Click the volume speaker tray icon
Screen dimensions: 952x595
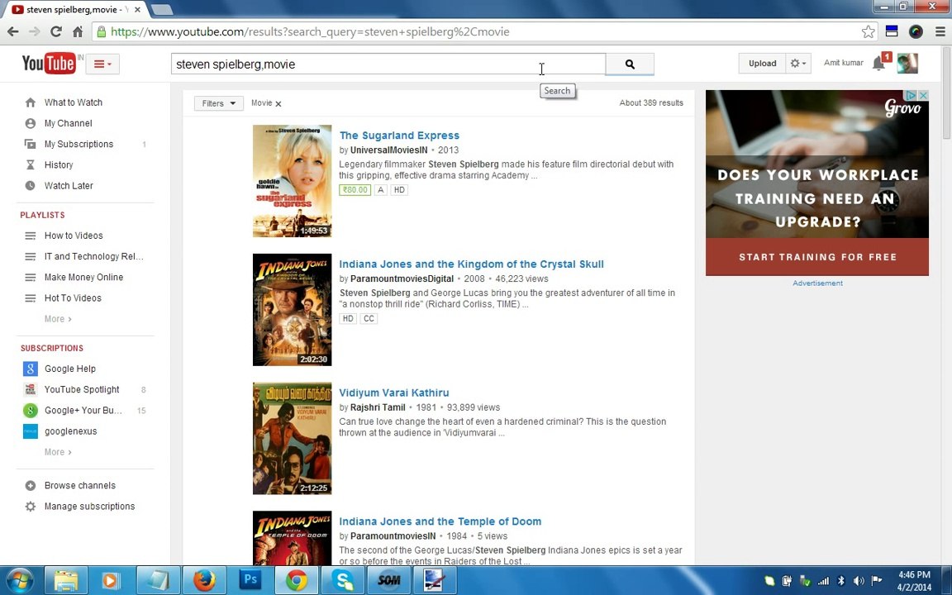tap(859, 581)
